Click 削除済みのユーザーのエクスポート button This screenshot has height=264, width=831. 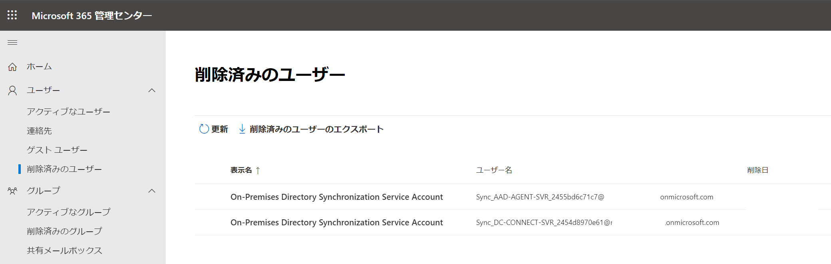(316, 129)
